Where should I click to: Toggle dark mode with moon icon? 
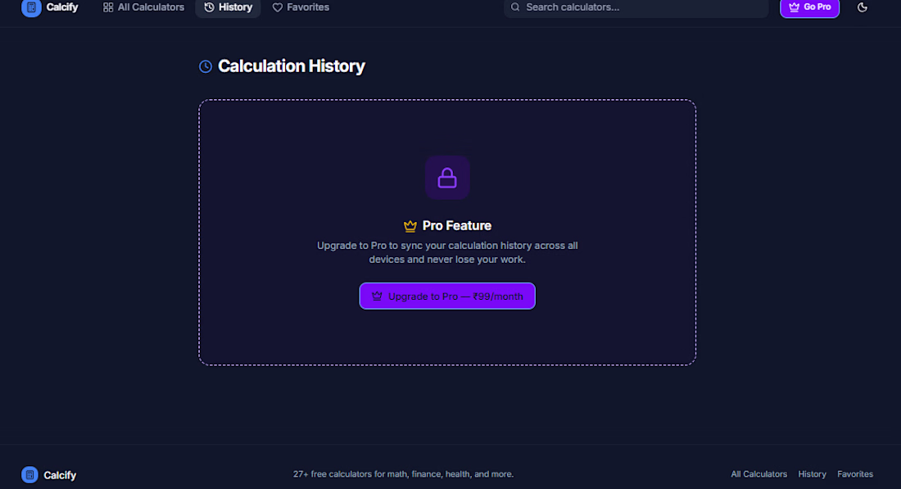tap(862, 7)
